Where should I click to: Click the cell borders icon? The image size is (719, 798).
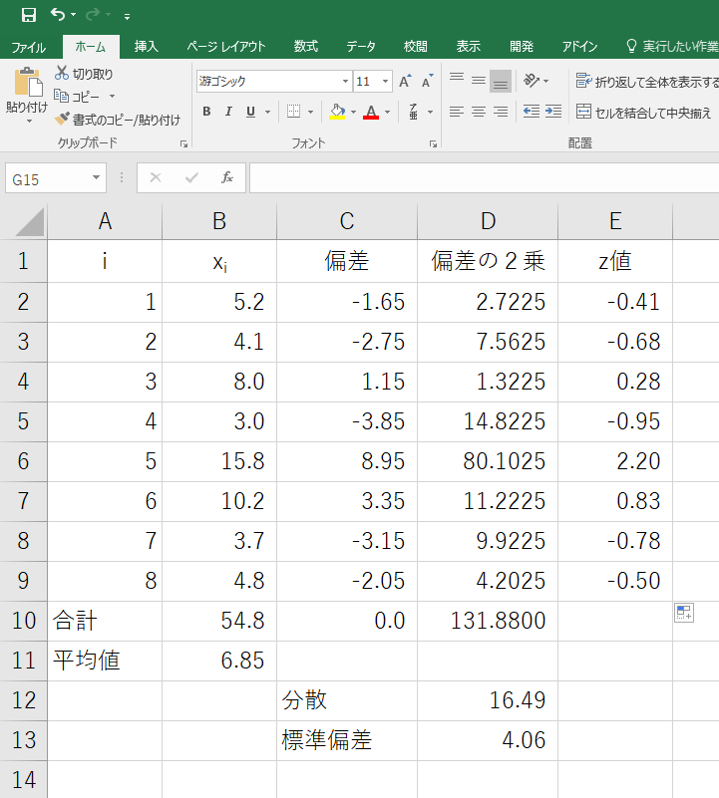pyautogui.click(x=293, y=112)
